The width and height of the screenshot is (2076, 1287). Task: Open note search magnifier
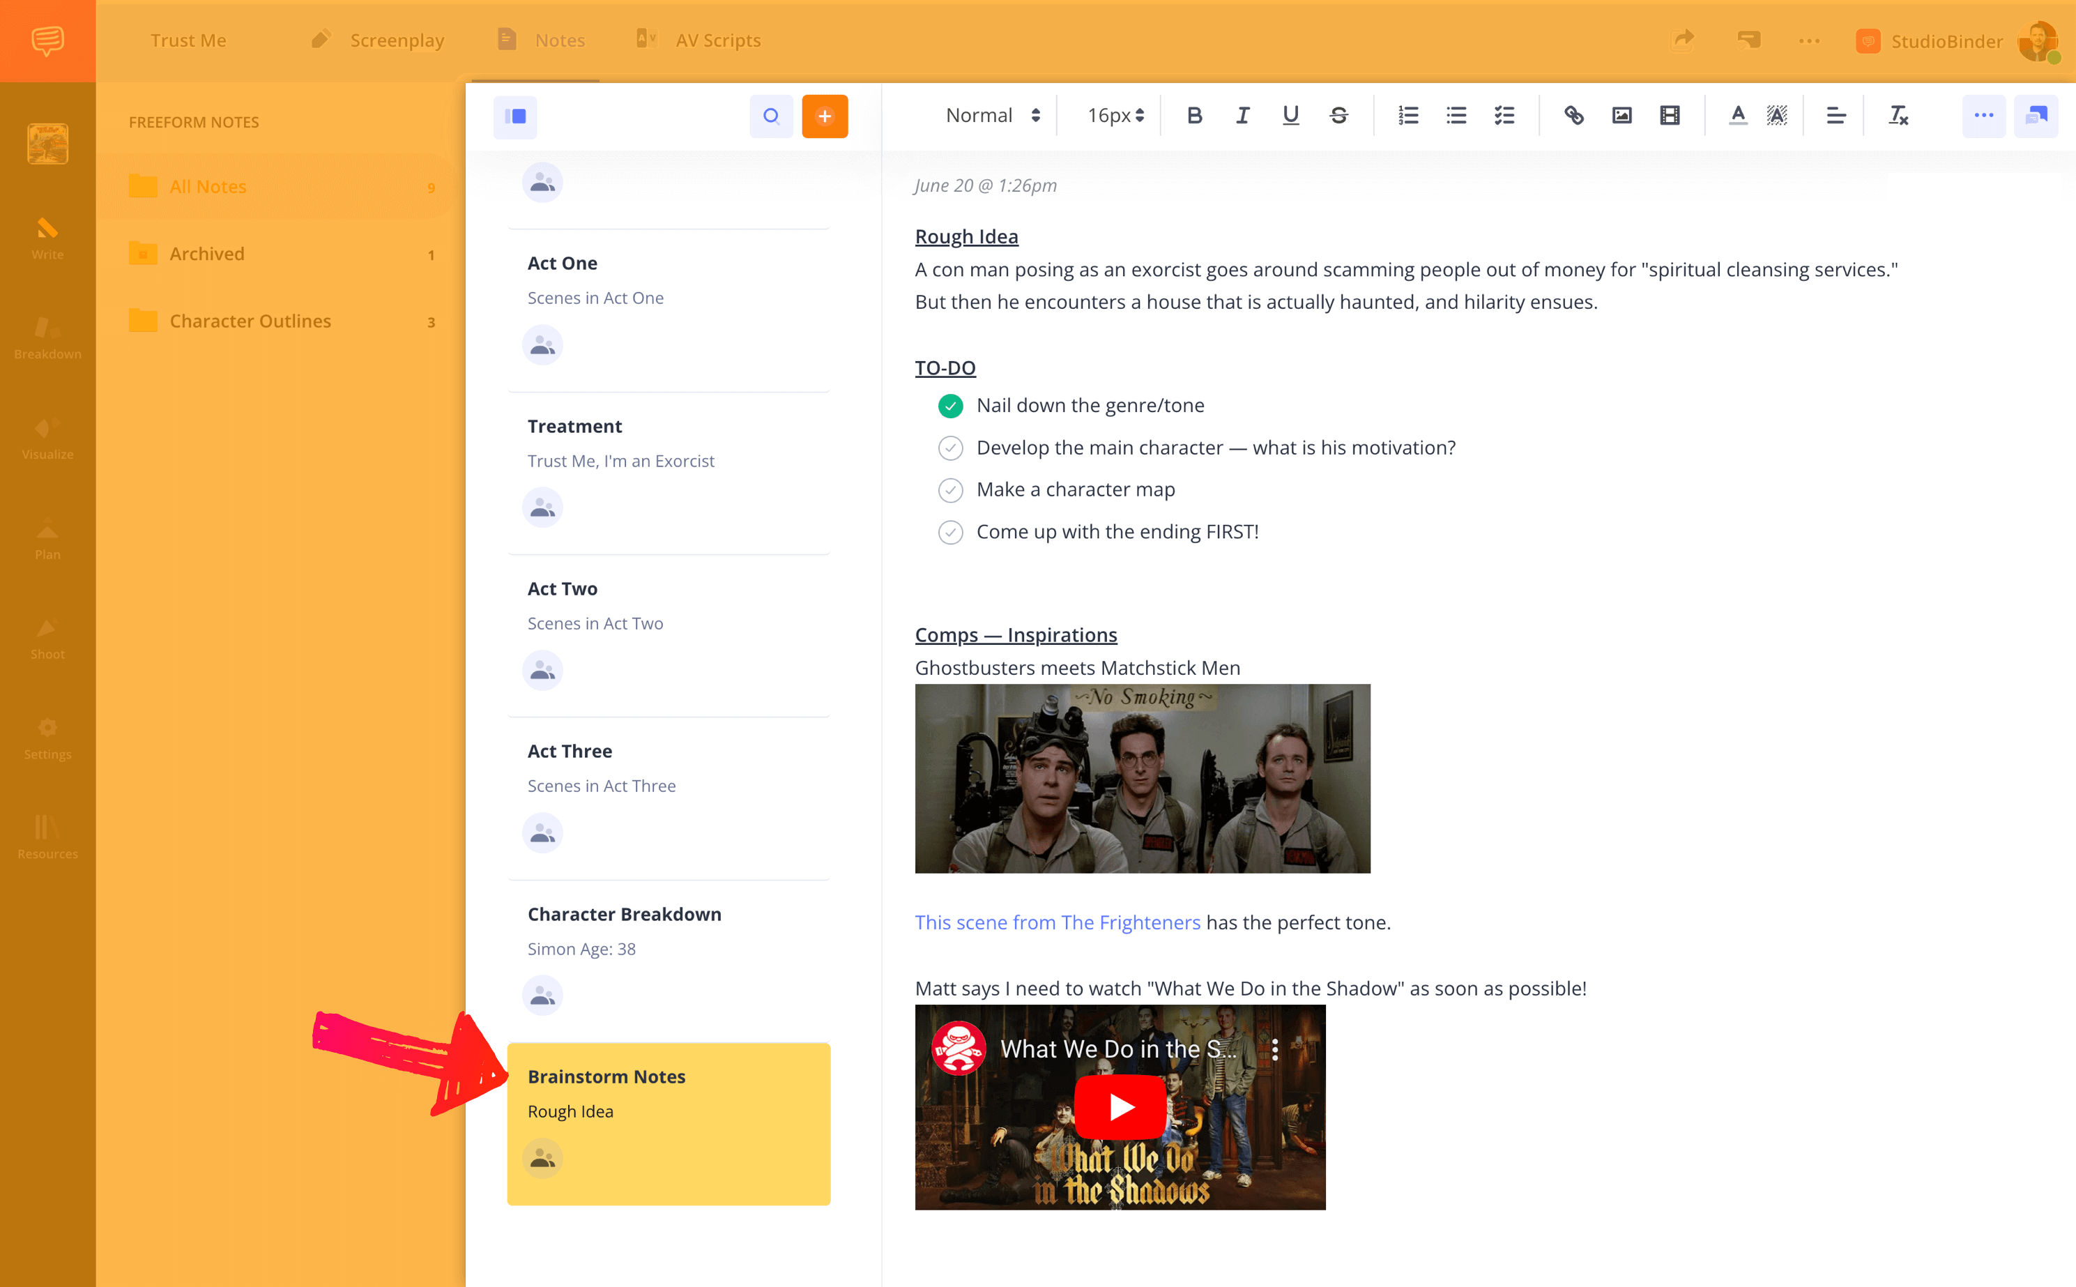[x=771, y=116]
